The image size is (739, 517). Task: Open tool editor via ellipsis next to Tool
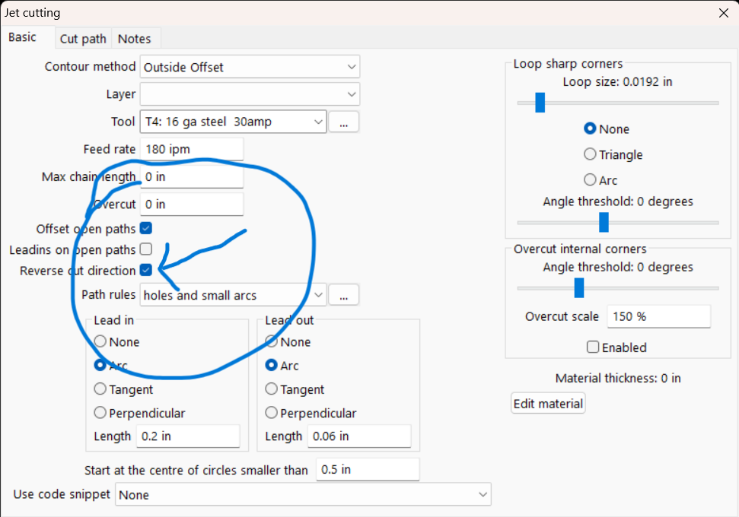343,122
